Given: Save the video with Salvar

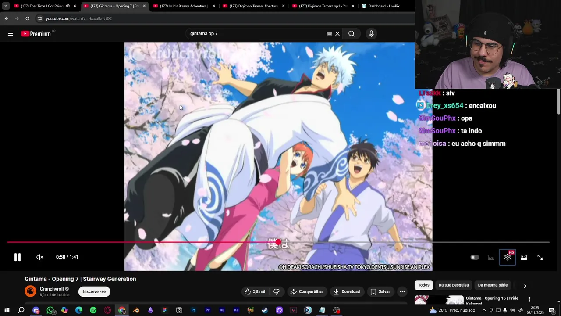Looking at the screenshot, I should [380, 291].
